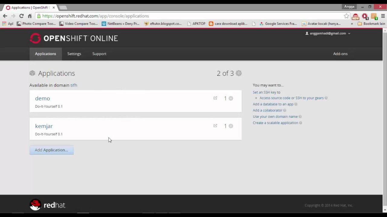This screenshot has width=387, height=217.
Task: Open the cara download aplik... bookmark
Action: [228, 24]
